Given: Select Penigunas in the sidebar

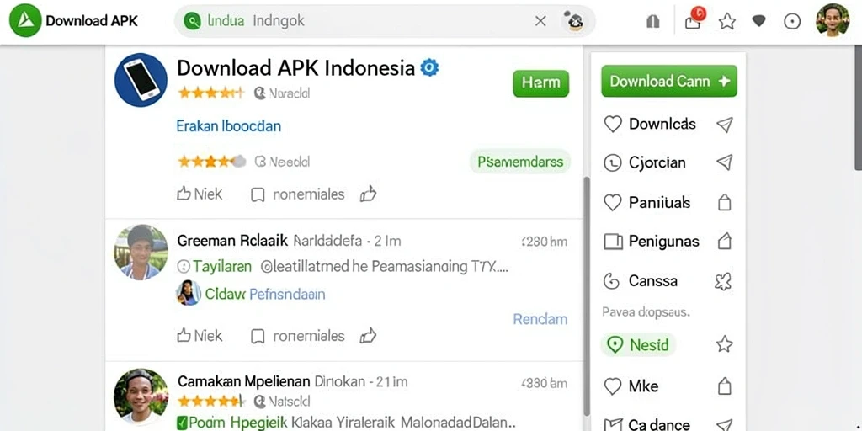Looking at the screenshot, I should [663, 242].
